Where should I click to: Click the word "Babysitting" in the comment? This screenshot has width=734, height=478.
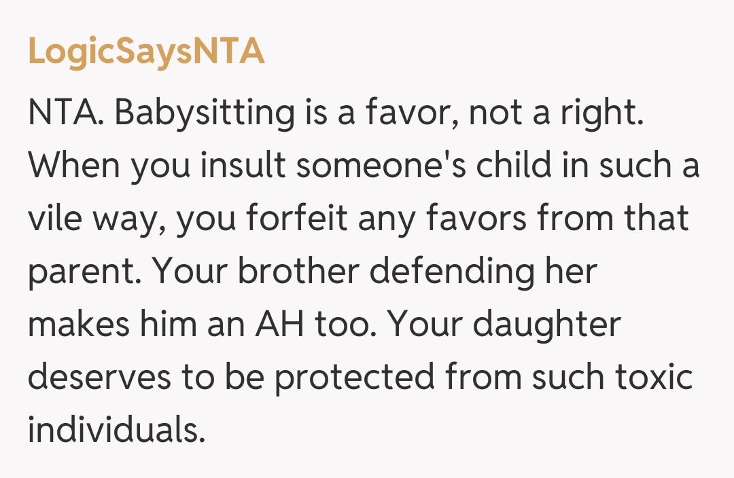coord(204,115)
